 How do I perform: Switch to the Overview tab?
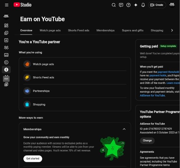pyautogui.click(x=26, y=31)
